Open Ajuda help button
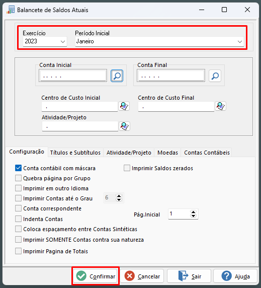Image resolution: width=261 pixels, height=288 pixels. (x=235, y=276)
